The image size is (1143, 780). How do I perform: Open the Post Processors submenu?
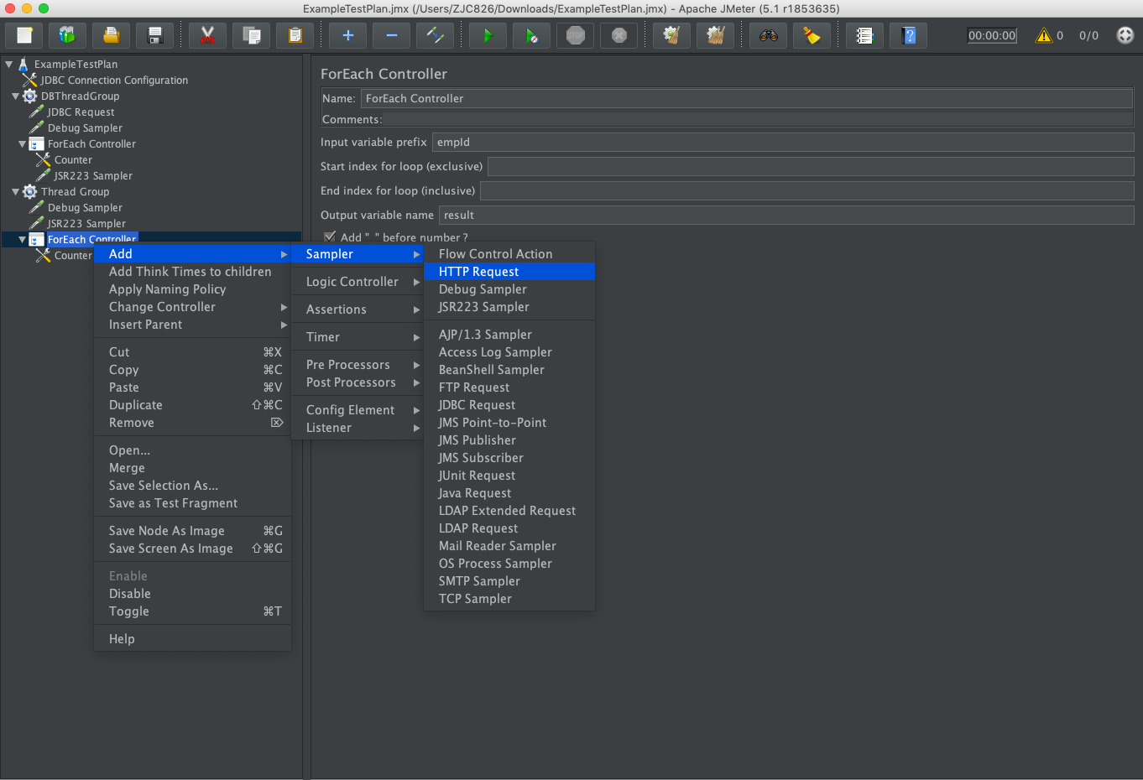coord(358,382)
